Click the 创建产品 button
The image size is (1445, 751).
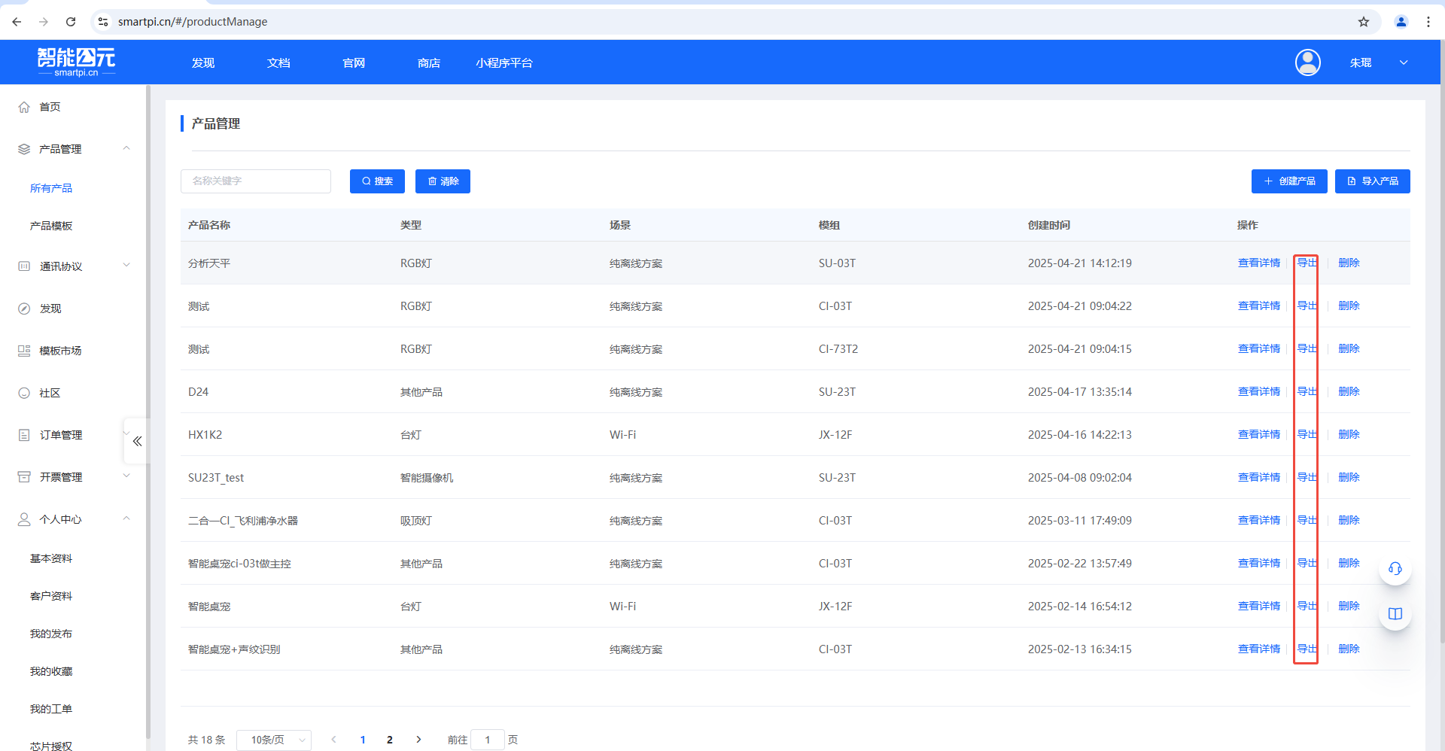click(1288, 181)
